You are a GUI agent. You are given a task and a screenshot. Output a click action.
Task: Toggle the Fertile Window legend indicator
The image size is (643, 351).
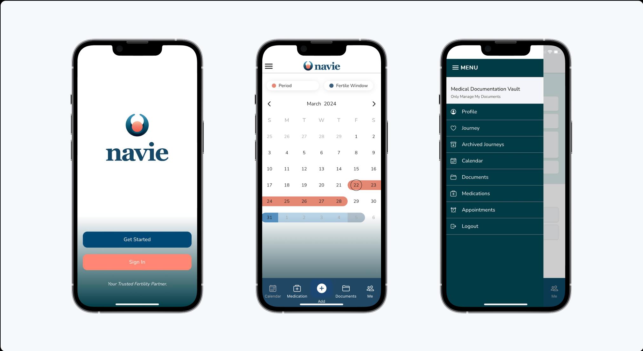(x=347, y=85)
